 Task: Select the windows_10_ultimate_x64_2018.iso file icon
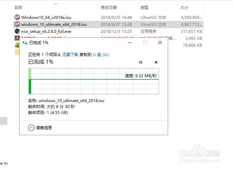(x=17, y=24)
